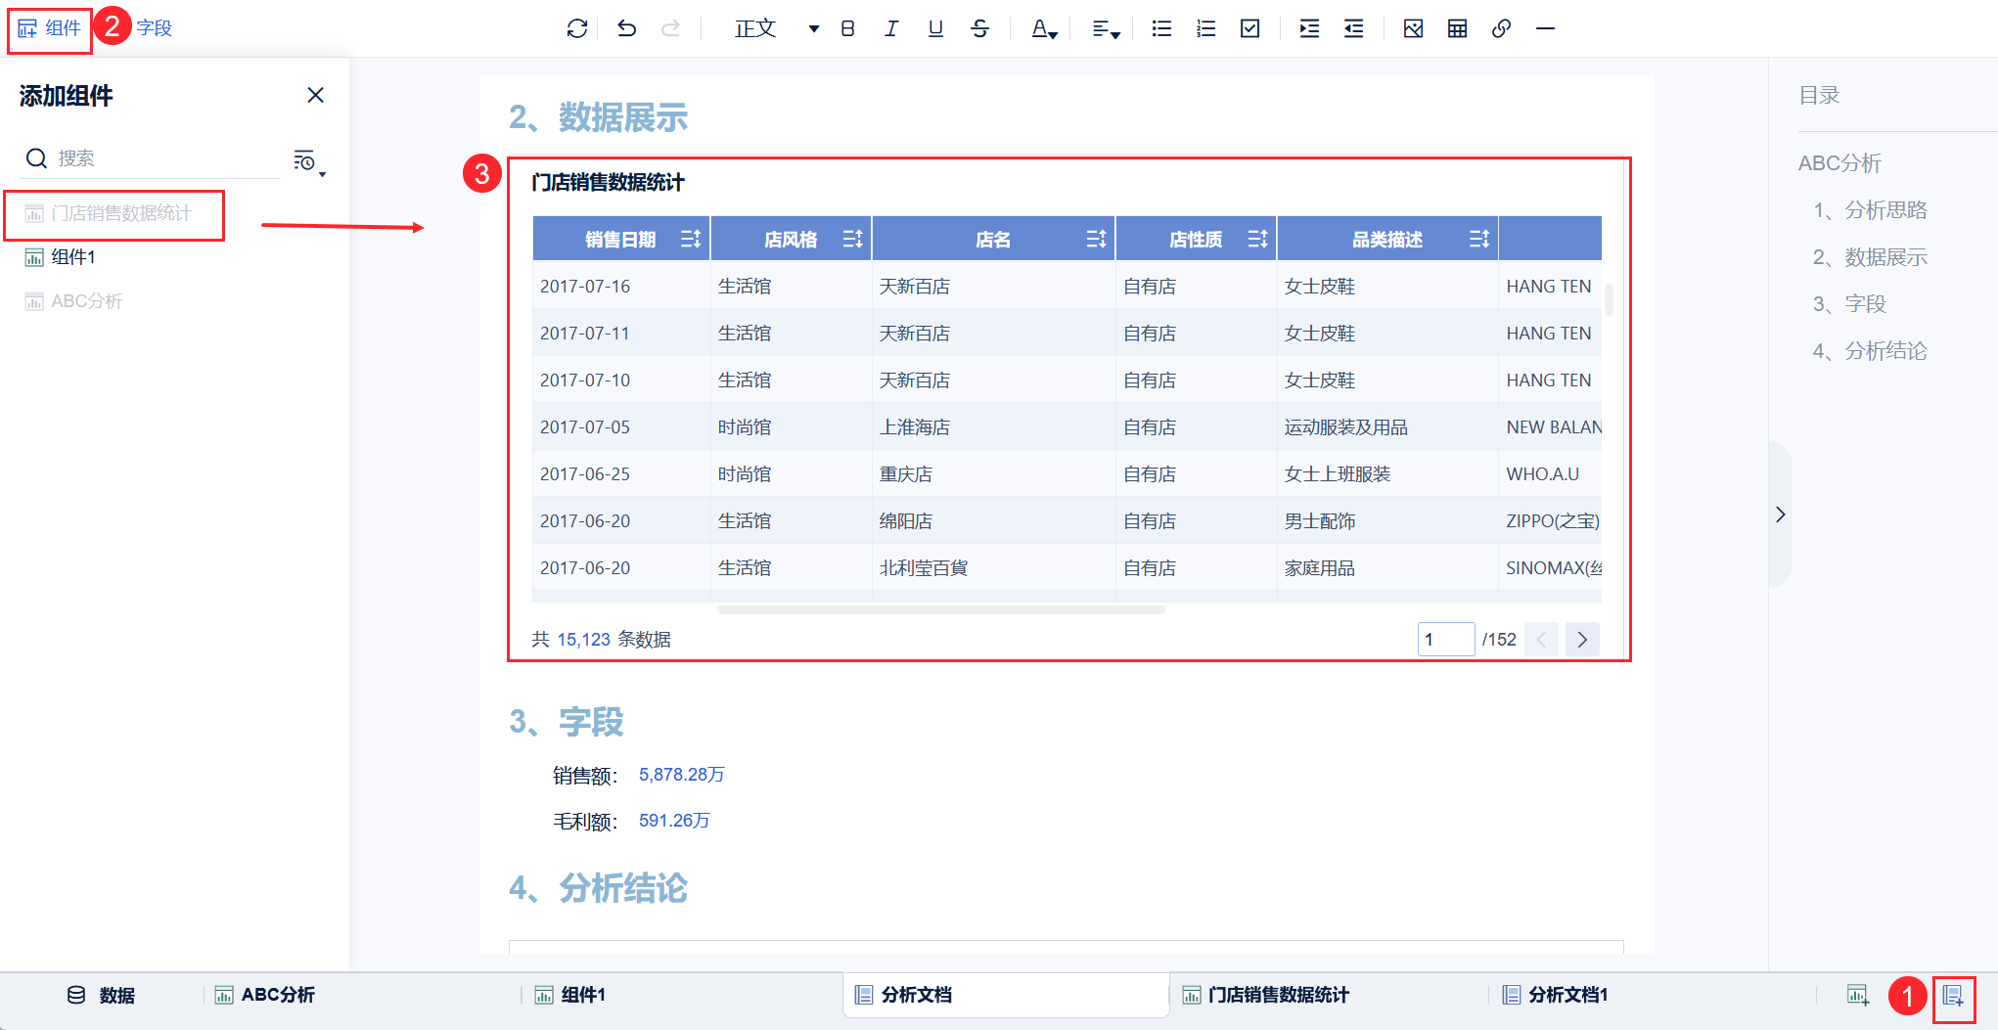Decrease the paragraph indent
Viewport: 1998px width, 1030px height.
coord(1353,28)
